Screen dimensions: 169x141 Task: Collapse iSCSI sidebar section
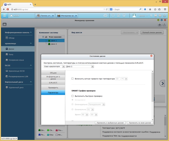coord(31,65)
